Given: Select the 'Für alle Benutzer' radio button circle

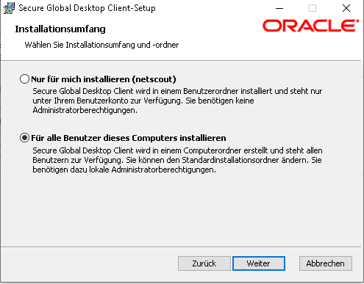Looking at the screenshot, I should pyautogui.click(x=24, y=138).
